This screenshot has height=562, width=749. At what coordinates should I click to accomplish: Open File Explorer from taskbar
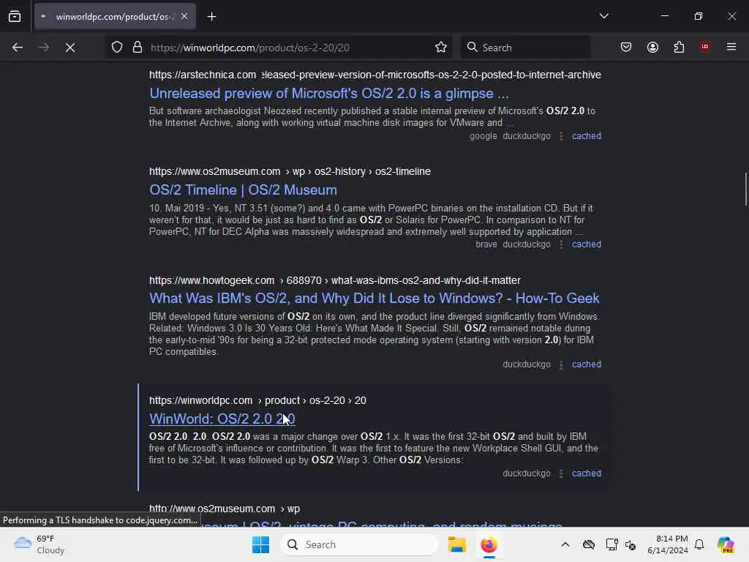[x=456, y=544]
